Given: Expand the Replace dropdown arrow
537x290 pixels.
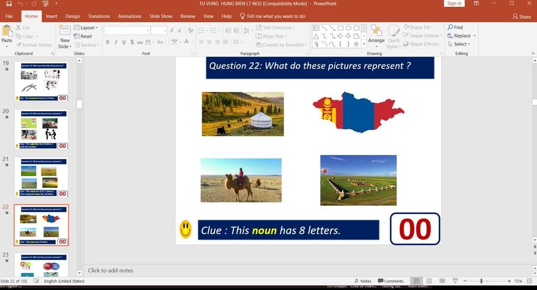Looking at the screenshot, I should 475,36.
